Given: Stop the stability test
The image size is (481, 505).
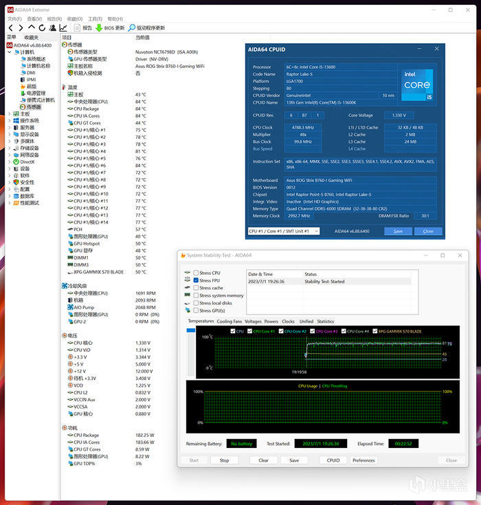Looking at the screenshot, I should click(224, 460).
